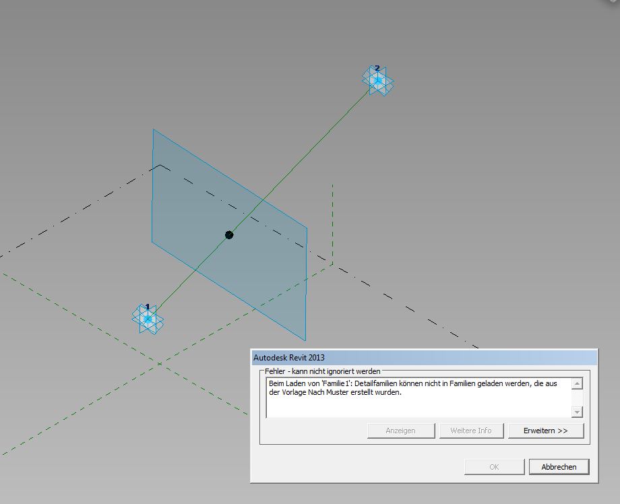The height and width of the screenshot is (504, 620).
Task: Click the black midpoint dot on the line
Action: (x=229, y=234)
